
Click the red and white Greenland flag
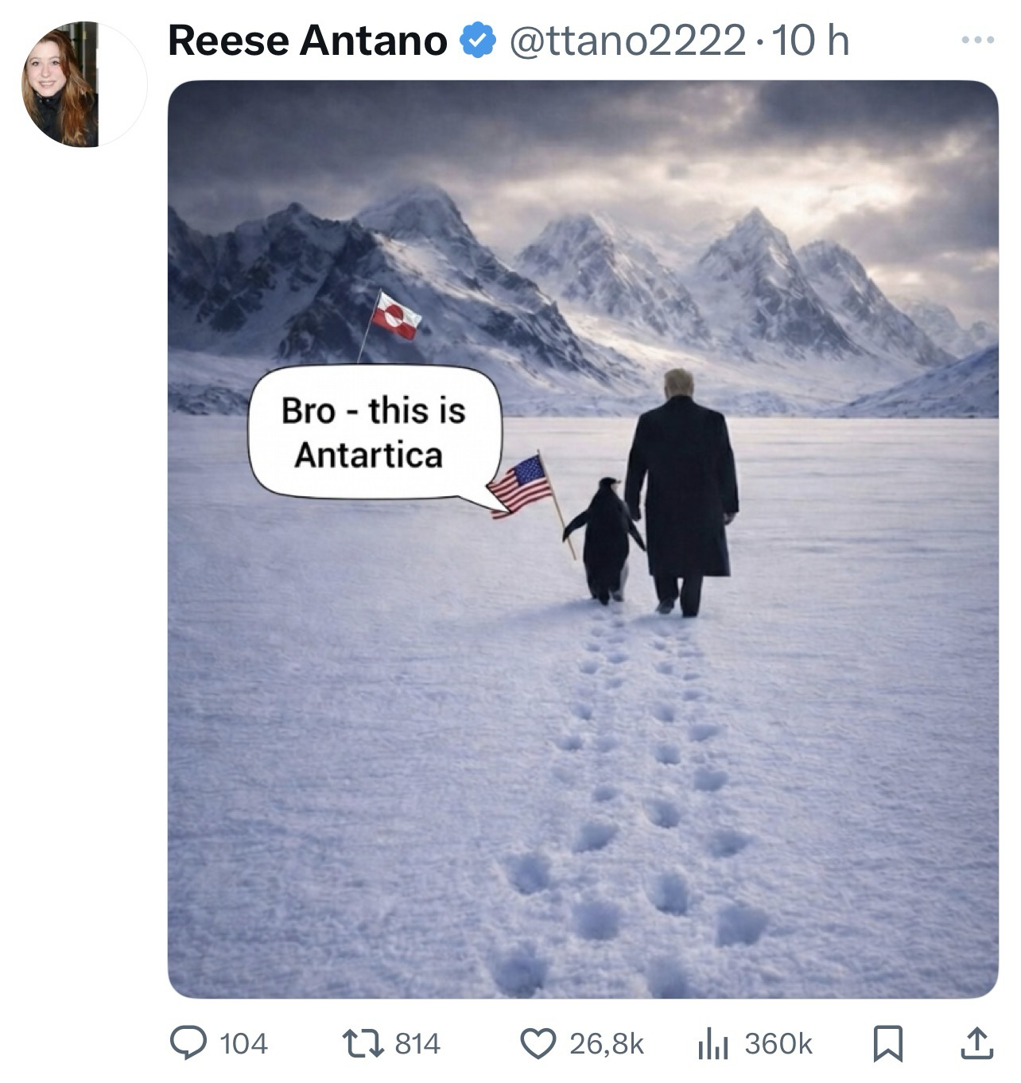tap(396, 316)
